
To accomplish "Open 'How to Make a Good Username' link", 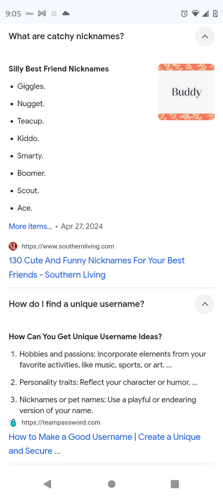I will [x=105, y=444].
